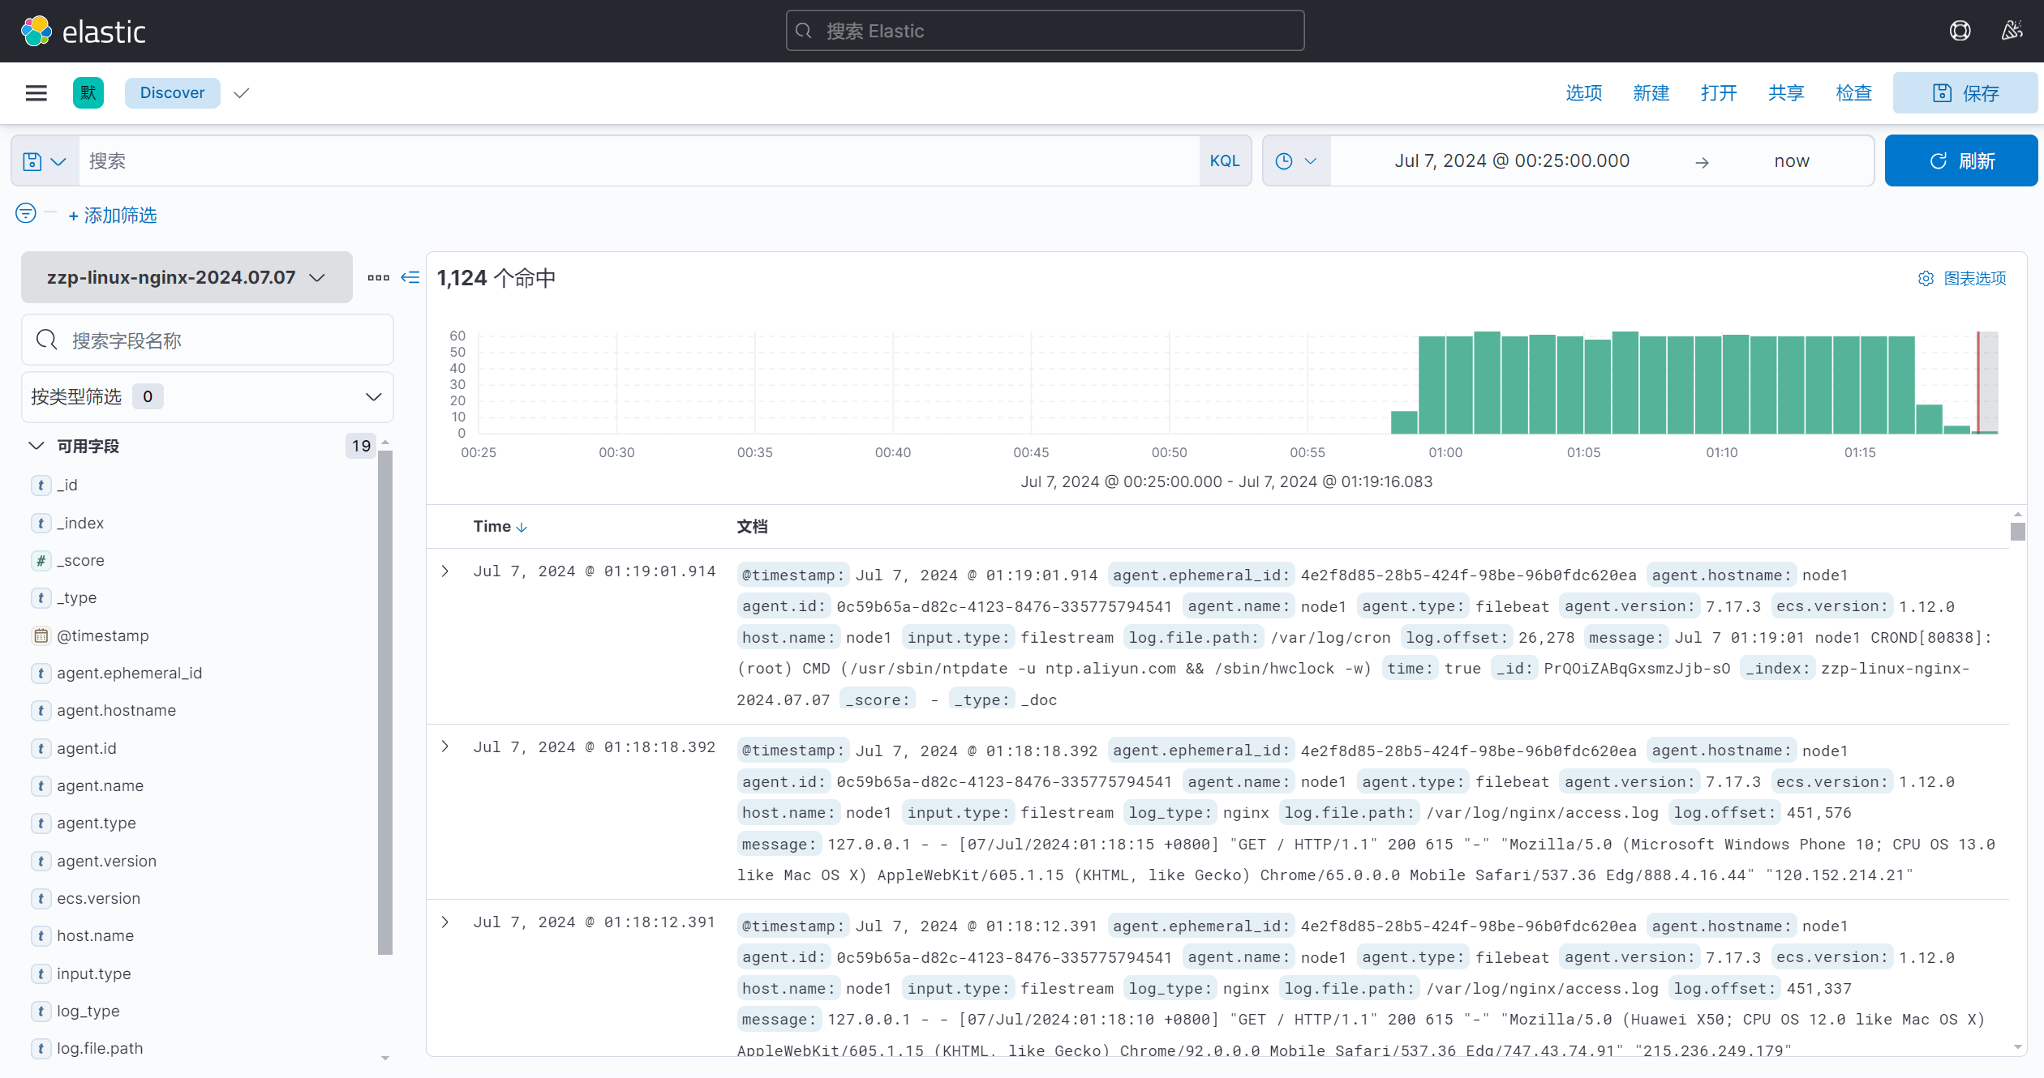Click the green space avatar icon
Image resolution: width=2044 pixels, height=1078 pixels.
pos(88,93)
